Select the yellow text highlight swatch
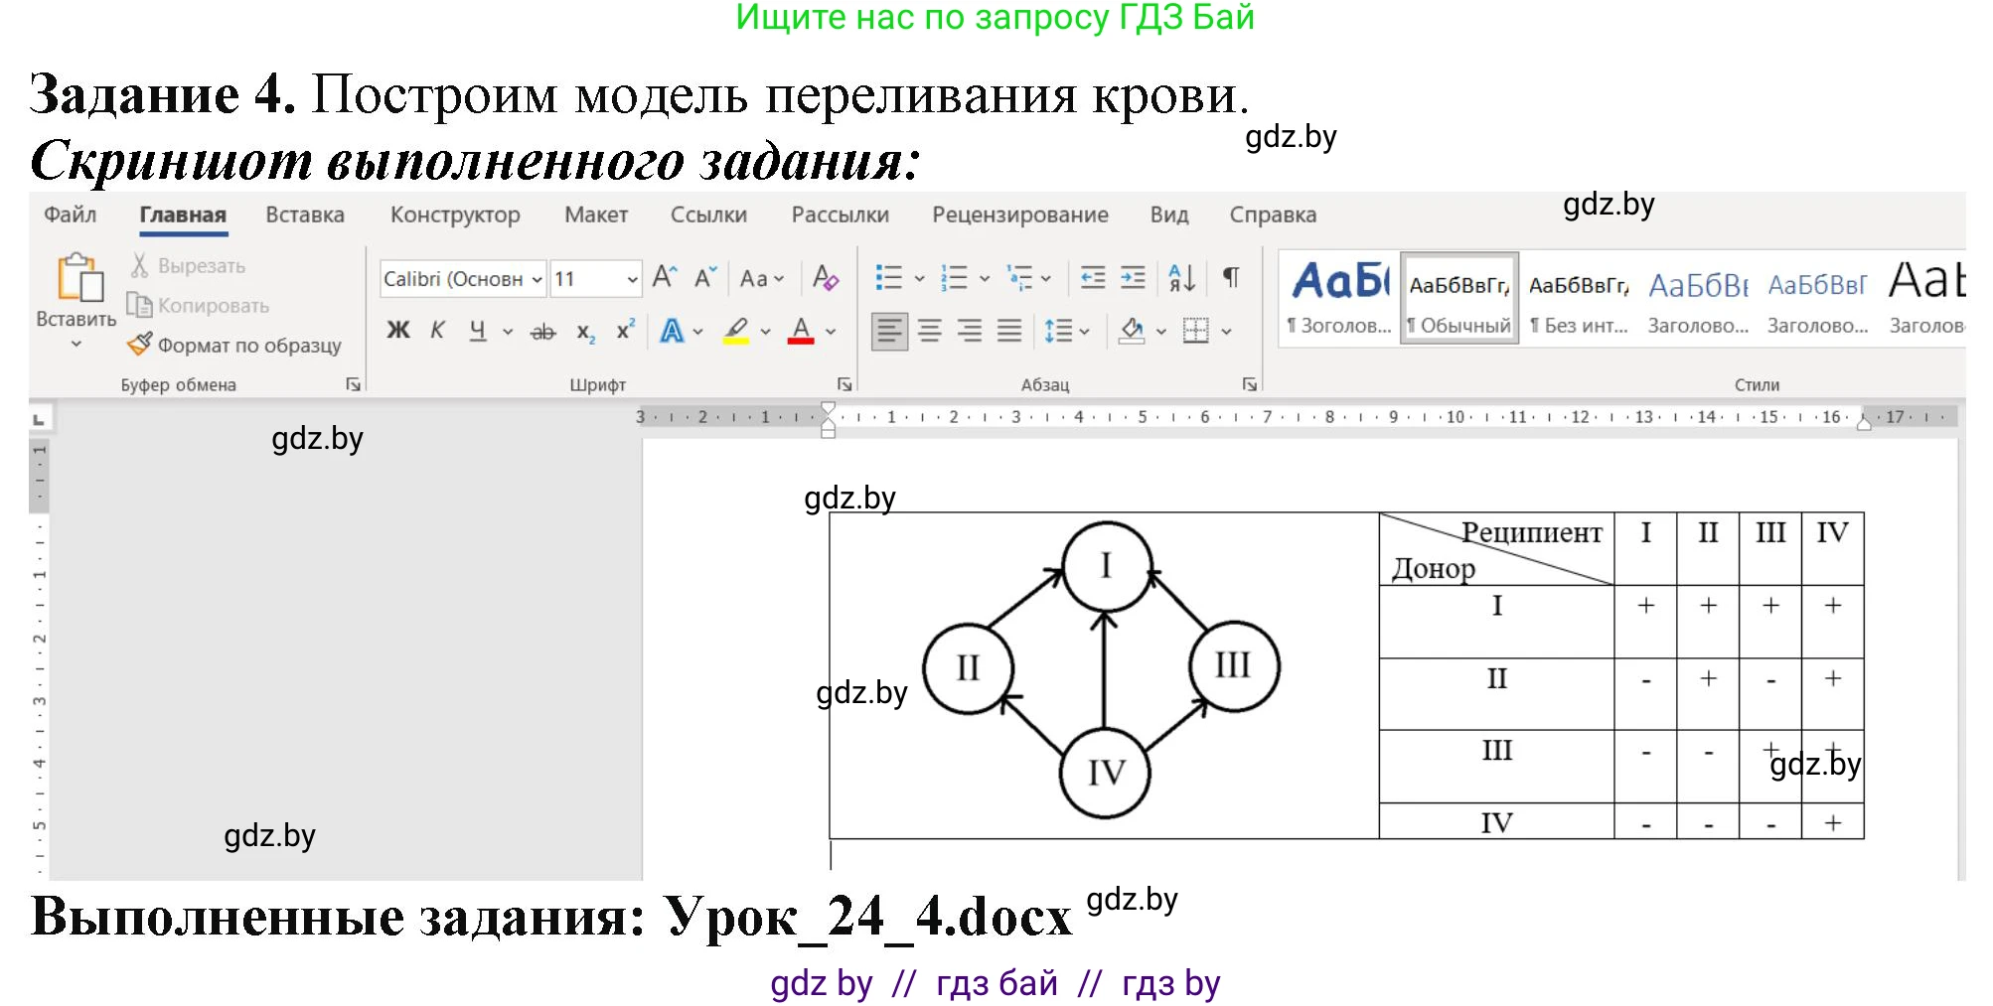1993x1006 pixels. (x=735, y=342)
